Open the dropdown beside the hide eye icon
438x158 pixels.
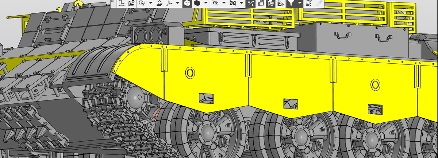(x=224, y=3)
